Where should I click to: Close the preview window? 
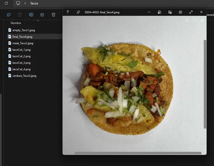[201, 12]
